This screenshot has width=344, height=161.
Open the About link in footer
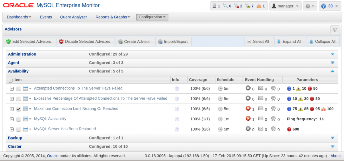pos(336,156)
